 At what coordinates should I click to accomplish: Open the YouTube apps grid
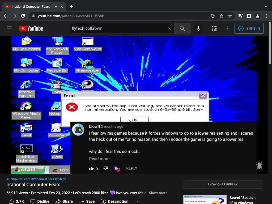tap(214, 28)
